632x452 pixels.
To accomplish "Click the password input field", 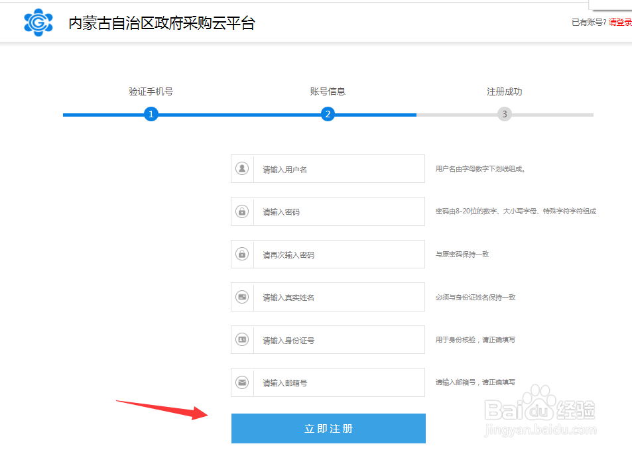I will tap(338, 211).
